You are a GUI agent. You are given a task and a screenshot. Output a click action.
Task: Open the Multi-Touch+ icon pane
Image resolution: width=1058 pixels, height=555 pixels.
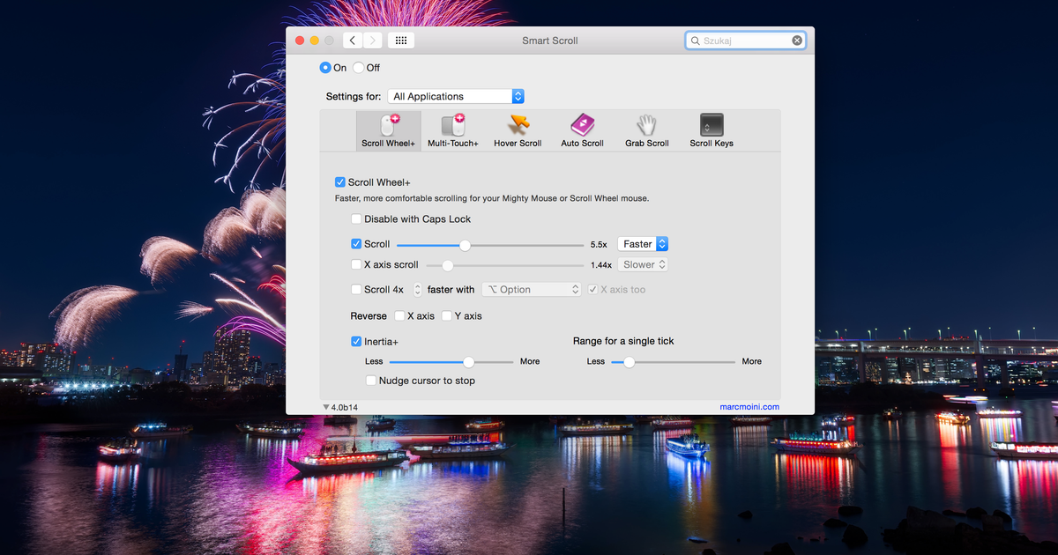pos(452,124)
